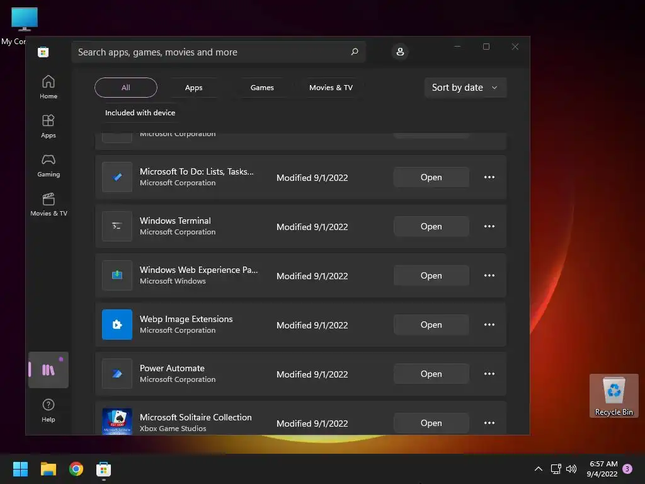Viewport: 645px width, 484px height.
Task: Click the Microsoft Solitaire Collection thumbnail
Action: coord(117,422)
